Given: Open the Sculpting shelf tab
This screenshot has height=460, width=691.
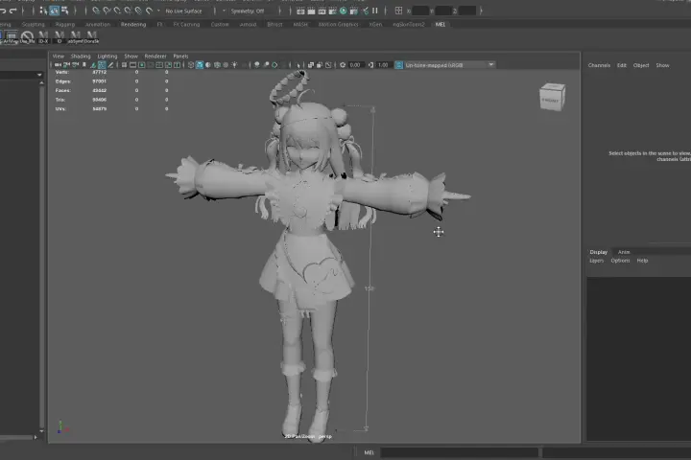Looking at the screenshot, I should click(x=33, y=24).
